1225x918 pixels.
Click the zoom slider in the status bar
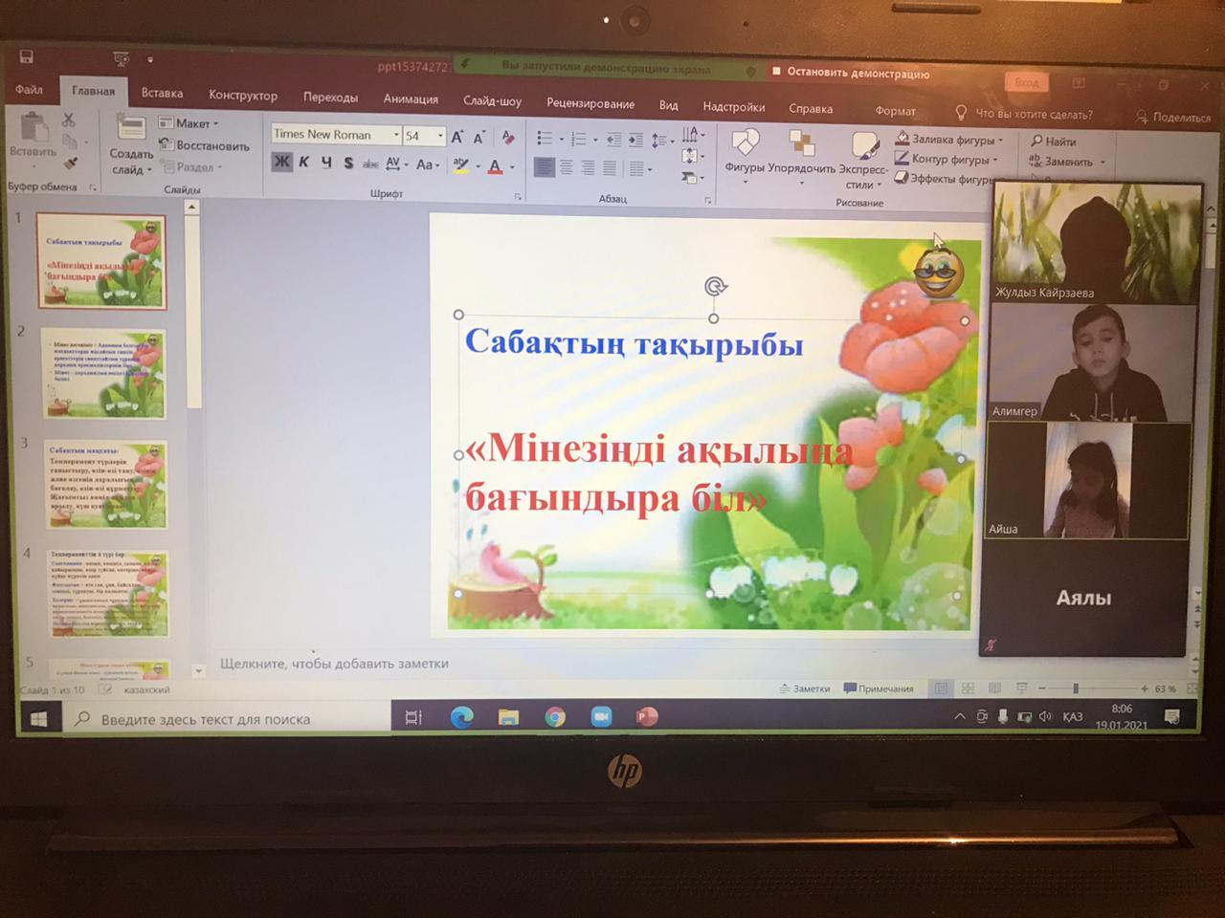(1076, 688)
